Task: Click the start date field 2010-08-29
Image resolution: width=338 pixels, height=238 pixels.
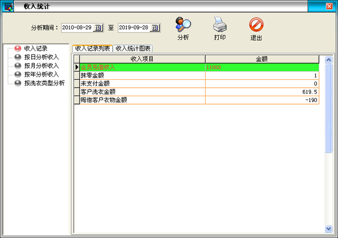Action: 77,27
